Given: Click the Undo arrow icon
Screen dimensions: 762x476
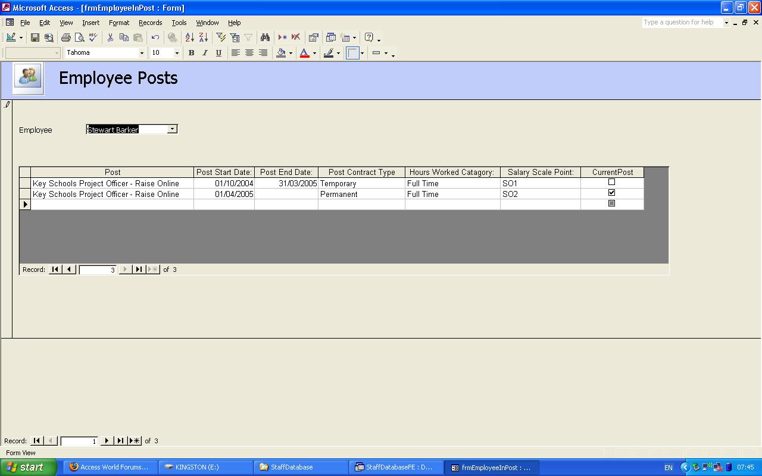Looking at the screenshot, I should [155, 37].
